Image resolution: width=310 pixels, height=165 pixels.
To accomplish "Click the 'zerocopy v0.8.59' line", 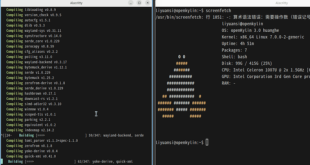I will click(30, 47).
